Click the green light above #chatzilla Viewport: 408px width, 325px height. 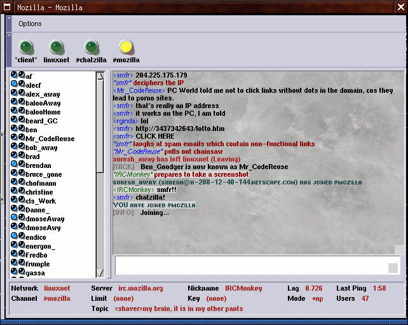coord(92,48)
